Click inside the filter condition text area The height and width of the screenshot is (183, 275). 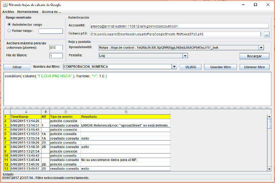pos(137,89)
